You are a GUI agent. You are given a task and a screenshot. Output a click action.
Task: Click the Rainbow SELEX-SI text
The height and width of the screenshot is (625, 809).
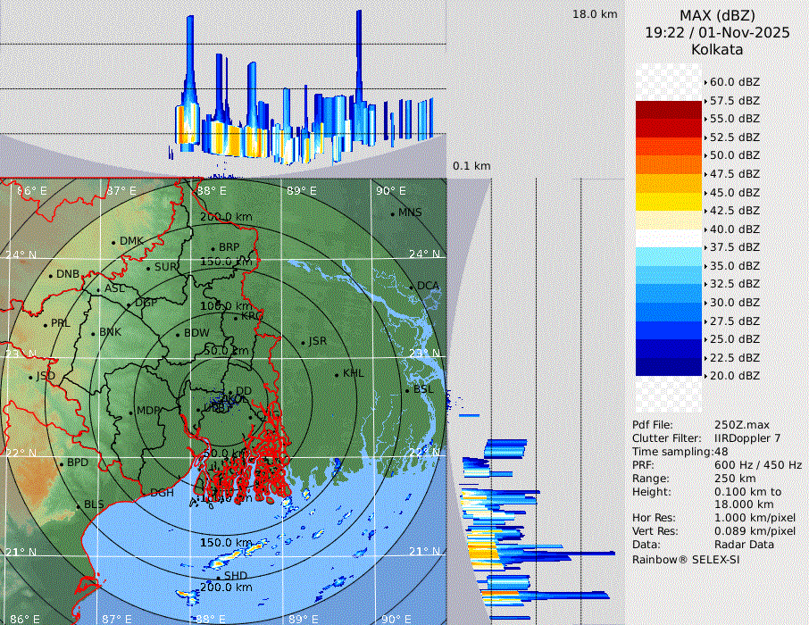[x=686, y=559]
